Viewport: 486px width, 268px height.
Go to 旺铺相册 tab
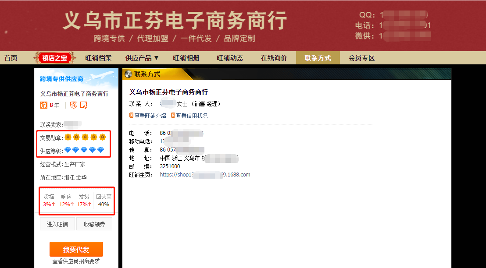(186, 58)
